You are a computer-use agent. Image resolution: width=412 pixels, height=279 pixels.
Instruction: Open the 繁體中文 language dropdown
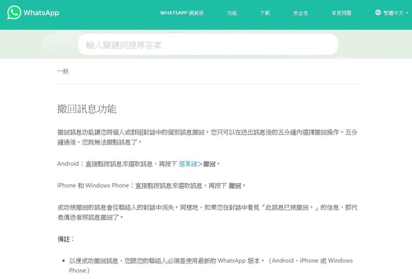396,12
